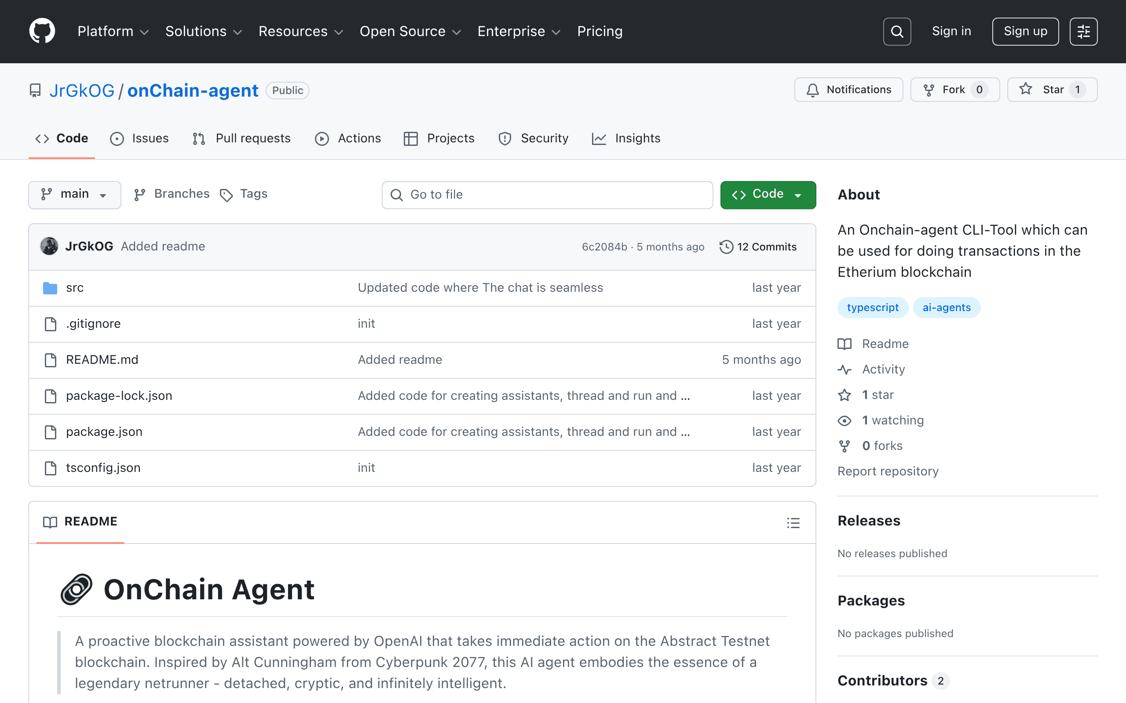Expand the Platform menu
The image size is (1126, 703).
coord(113,31)
